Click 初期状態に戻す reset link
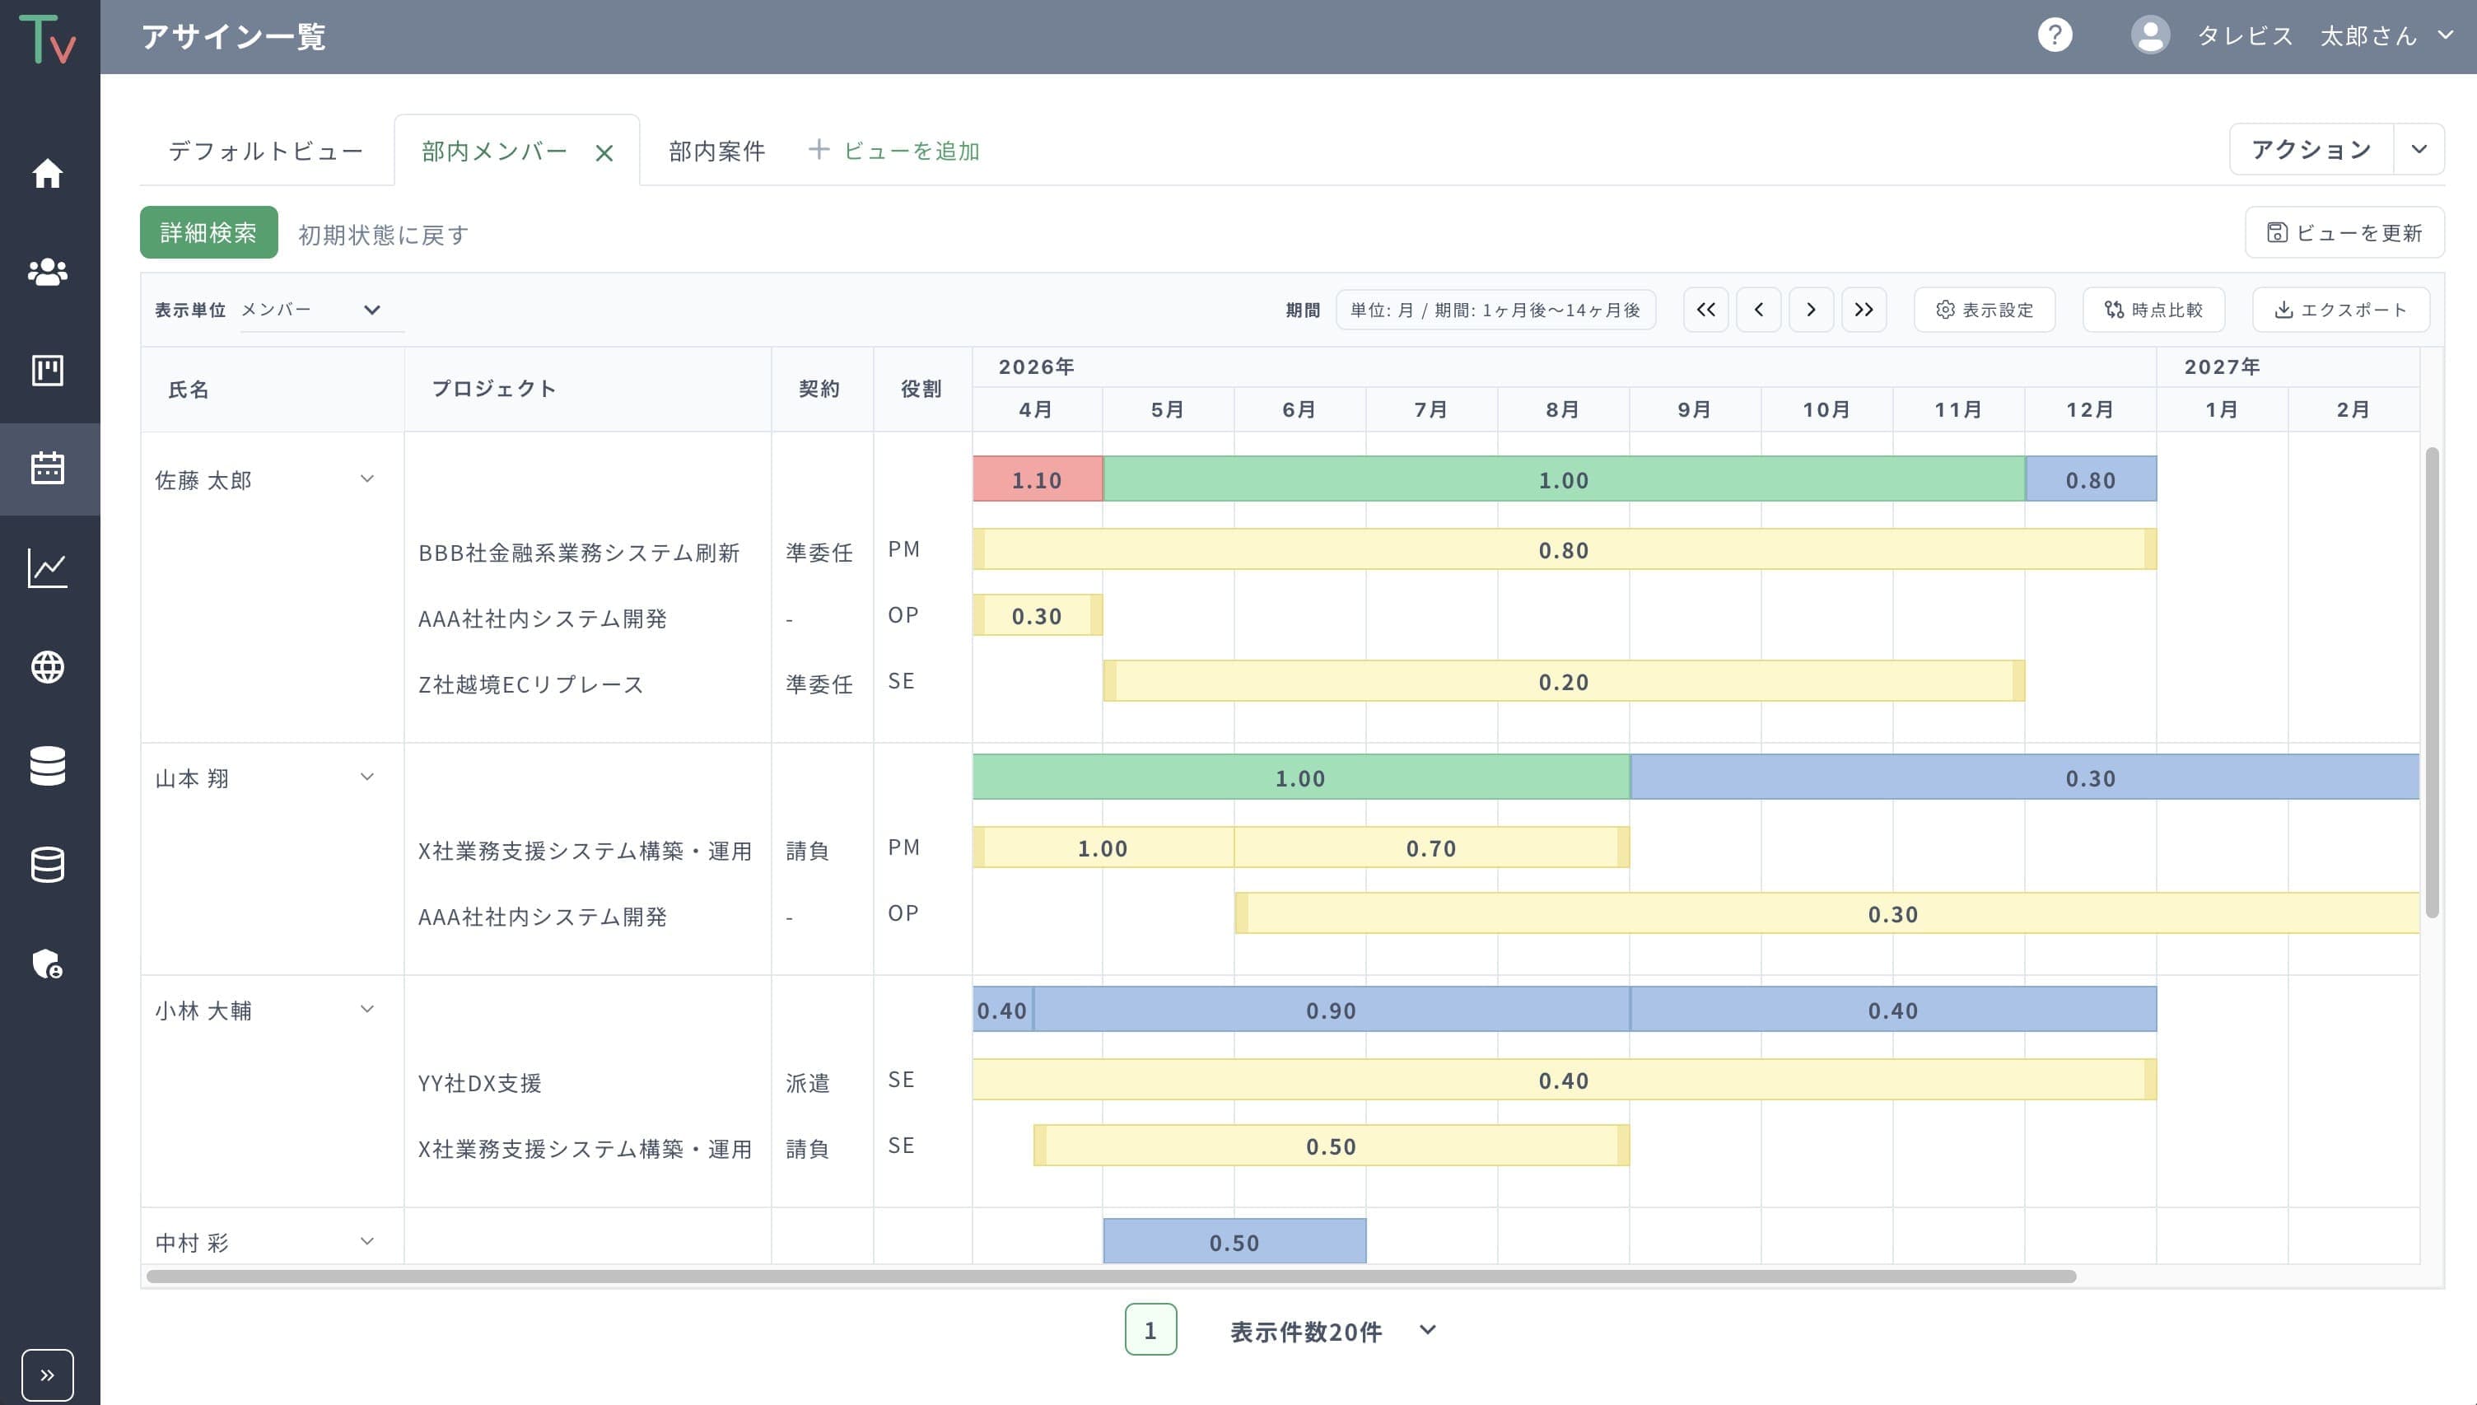The image size is (2477, 1405). 381,234
